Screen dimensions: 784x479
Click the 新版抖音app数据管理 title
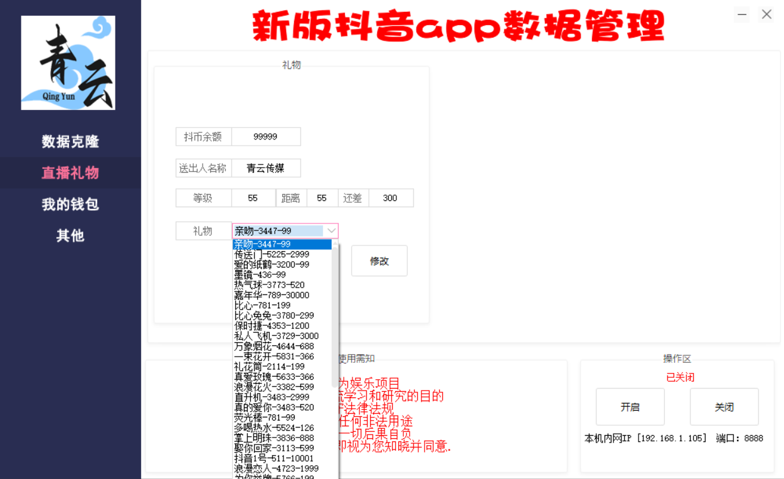[458, 26]
